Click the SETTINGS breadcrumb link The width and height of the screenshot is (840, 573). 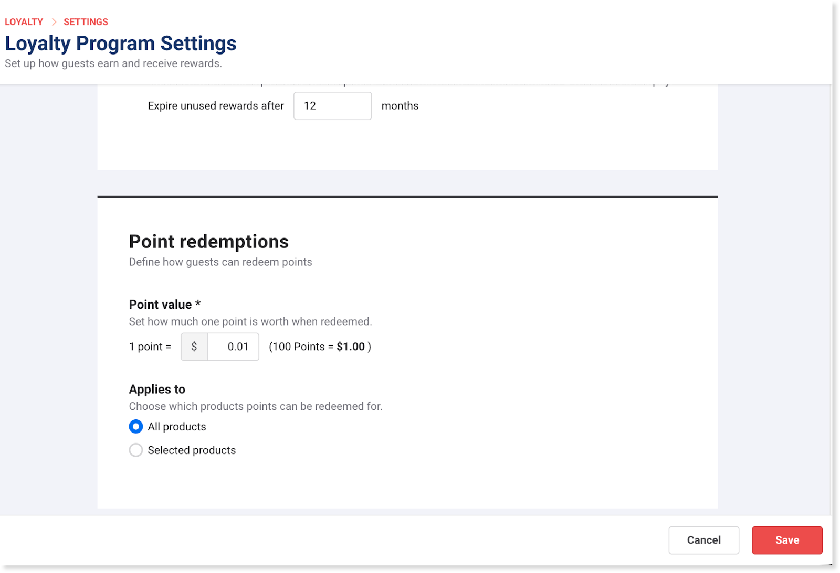point(86,22)
